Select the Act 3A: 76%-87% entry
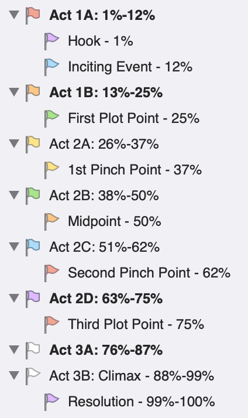The width and height of the screenshot is (248, 418). coord(106,350)
